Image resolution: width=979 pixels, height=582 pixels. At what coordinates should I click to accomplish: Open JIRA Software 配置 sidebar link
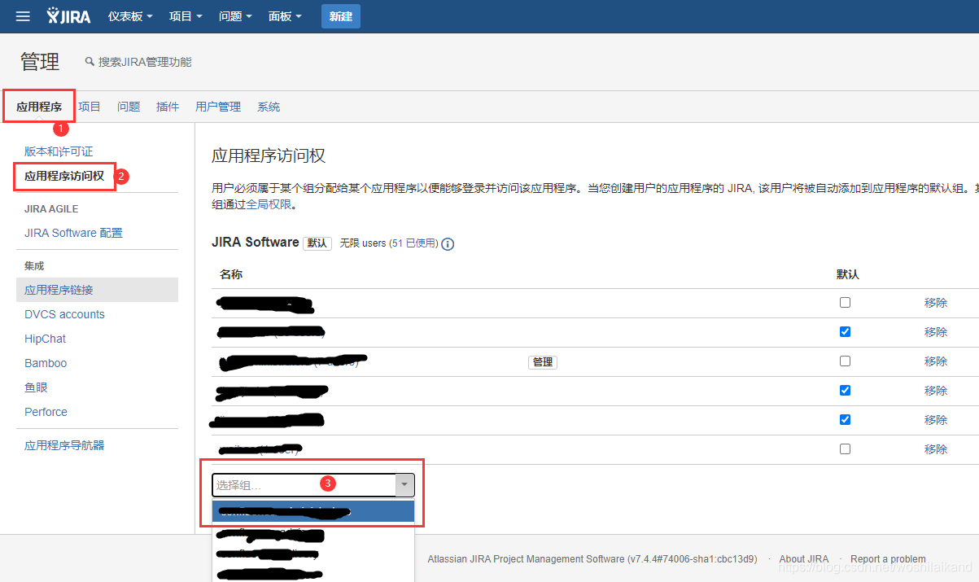click(x=73, y=233)
